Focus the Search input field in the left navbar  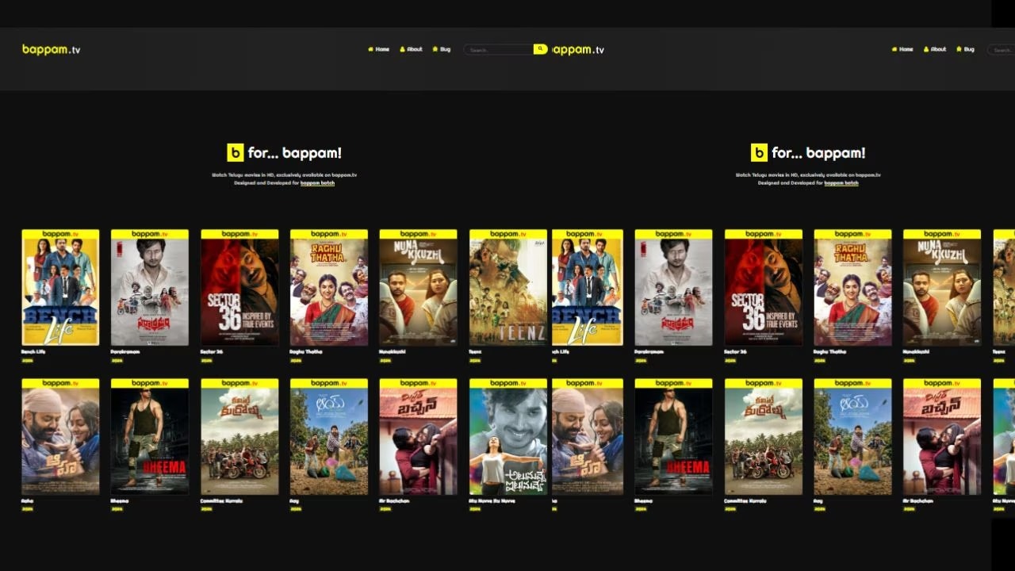pos(498,50)
